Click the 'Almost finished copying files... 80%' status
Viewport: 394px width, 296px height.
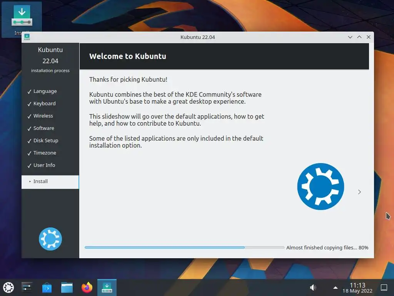click(x=327, y=248)
